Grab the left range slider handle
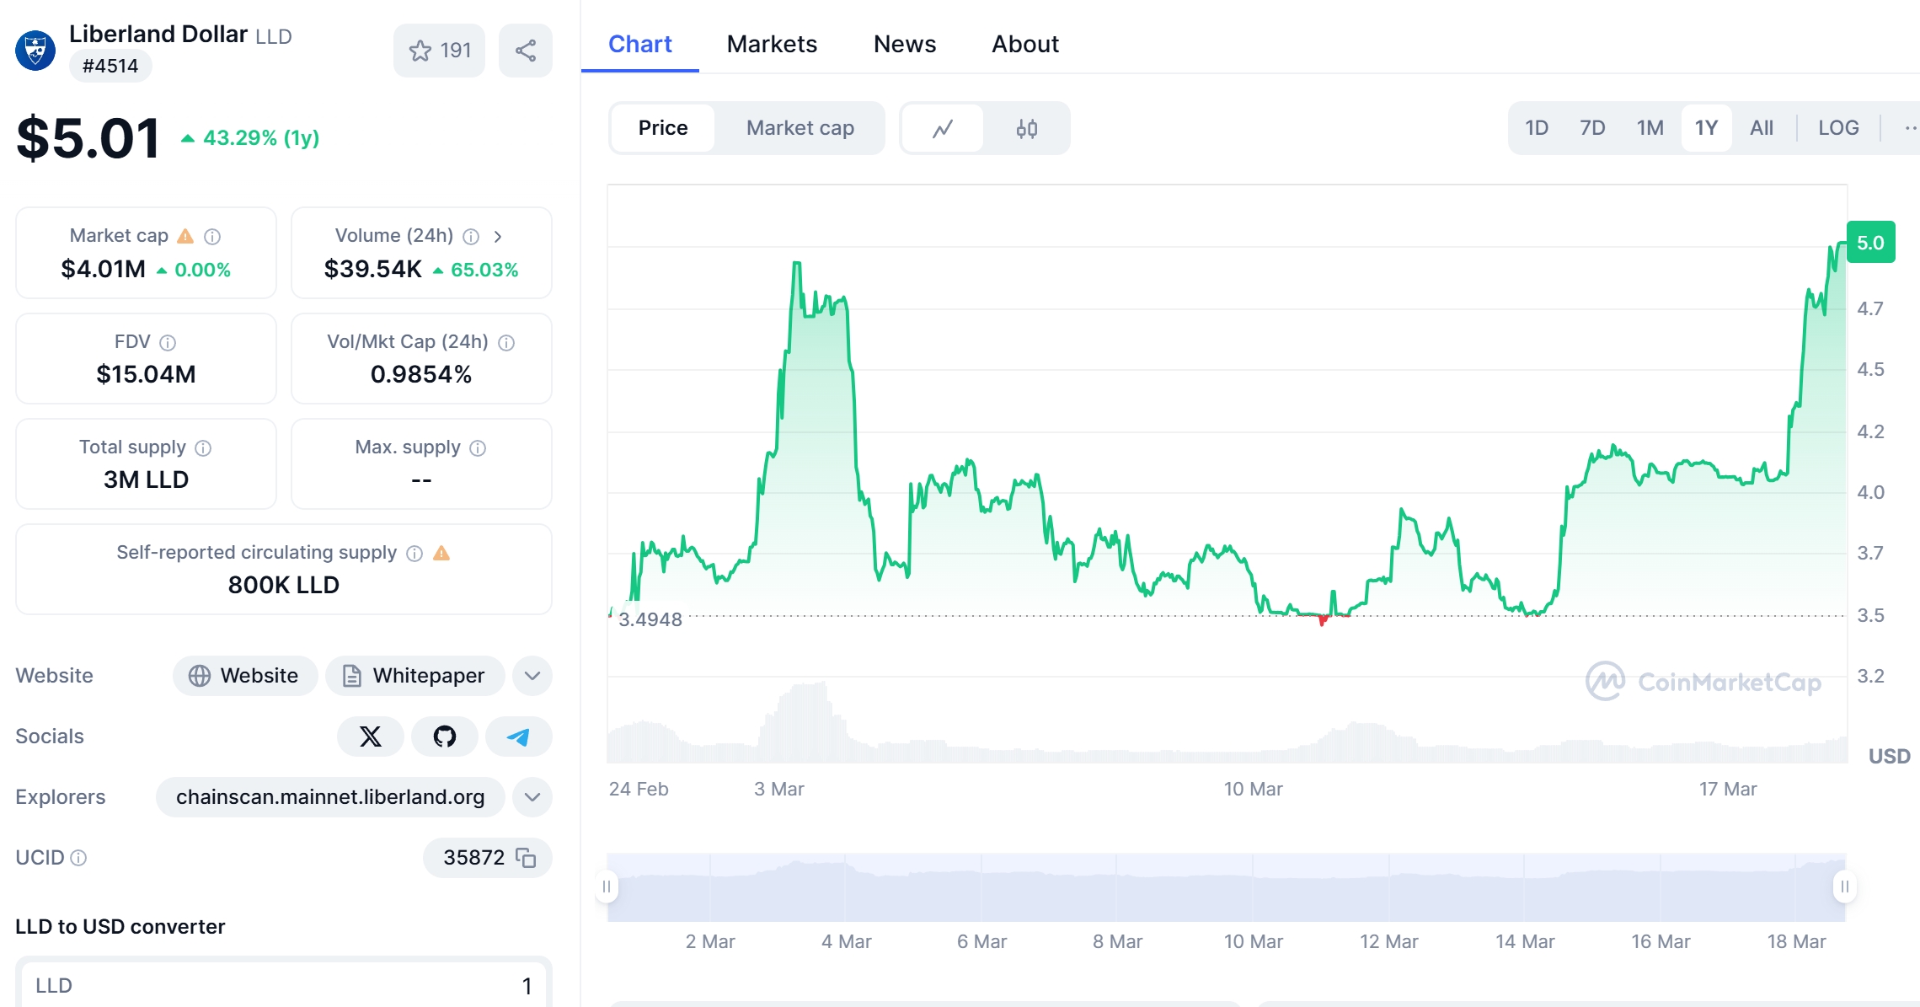Viewport: 1920px width, 1007px height. click(x=607, y=886)
